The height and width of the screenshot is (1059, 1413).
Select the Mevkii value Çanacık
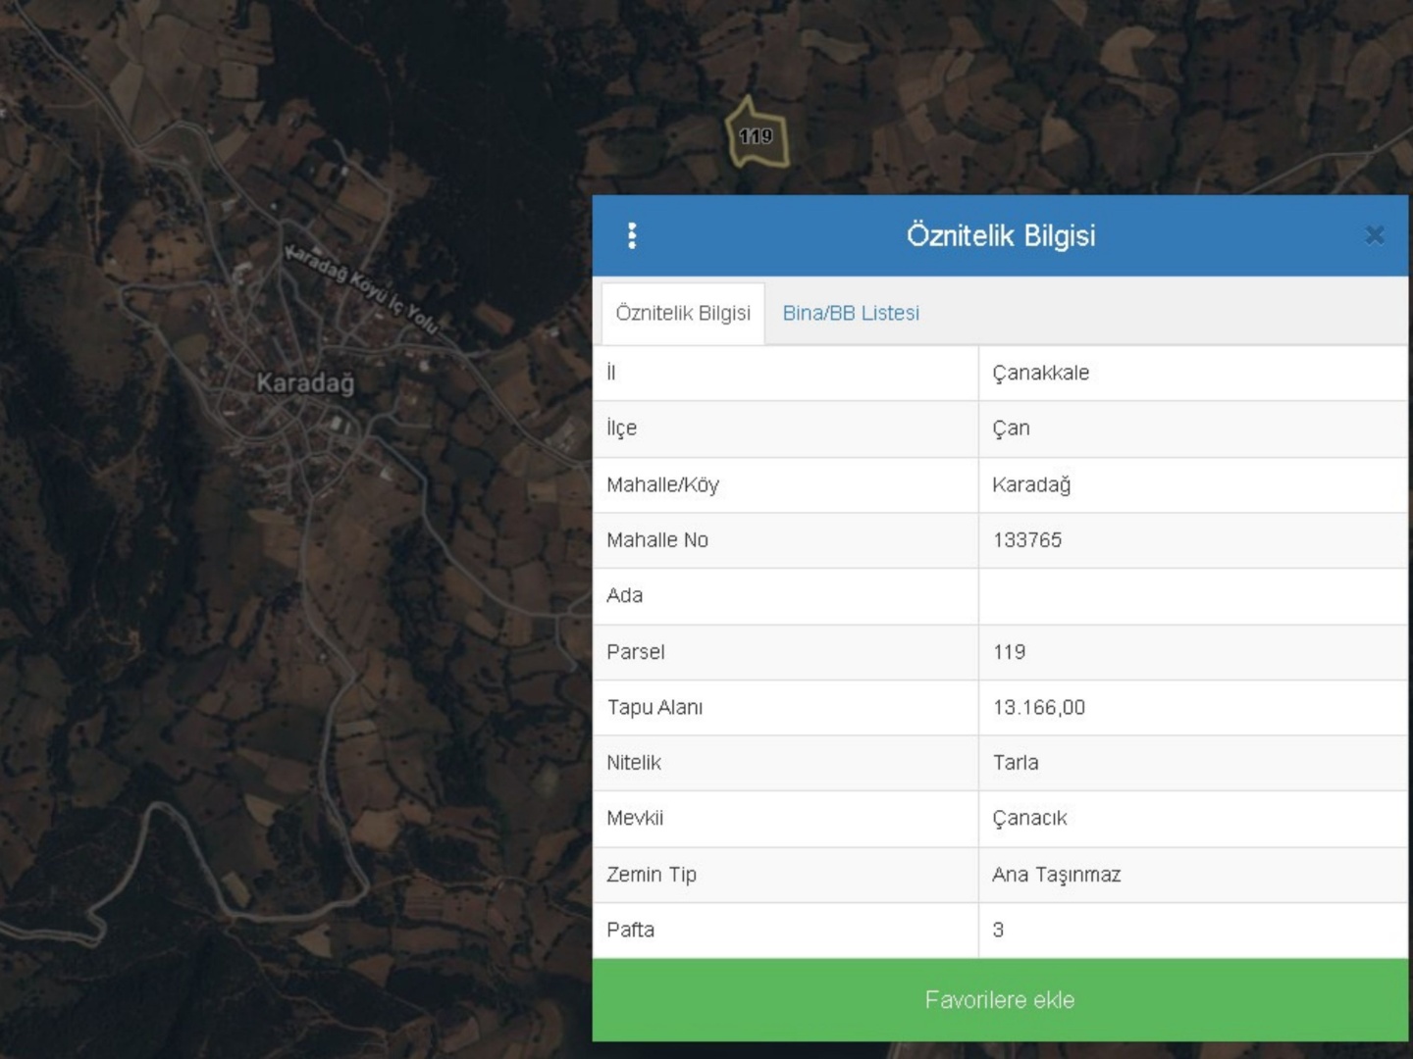pyautogui.click(x=1029, y=819)
